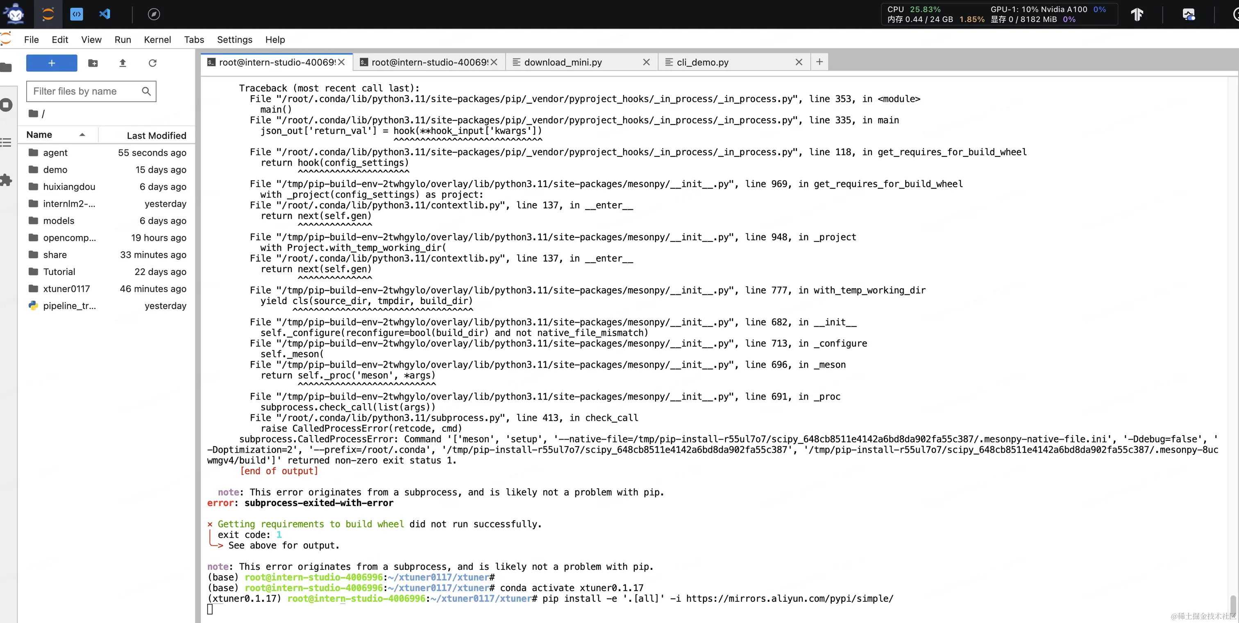The image size is (1239, 623).
Task: Toggle Name column sort order arrow
Action: 82,135
